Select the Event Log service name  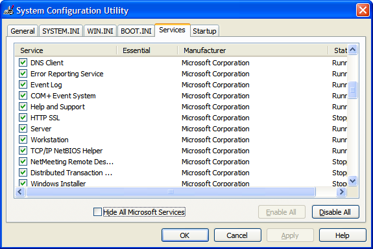46,85
